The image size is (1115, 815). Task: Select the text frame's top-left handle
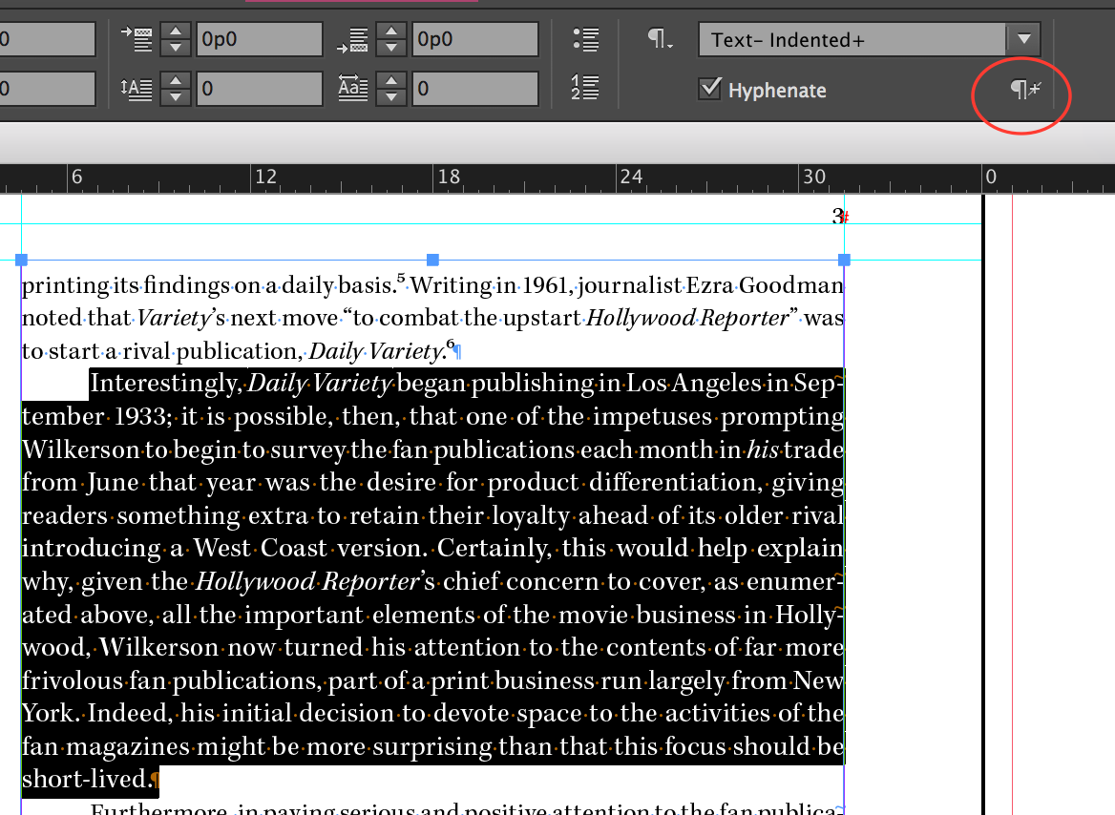coord(21,261)
